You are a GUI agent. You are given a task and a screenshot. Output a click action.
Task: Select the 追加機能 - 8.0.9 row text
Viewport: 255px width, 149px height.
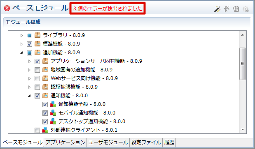coord(61,52)
